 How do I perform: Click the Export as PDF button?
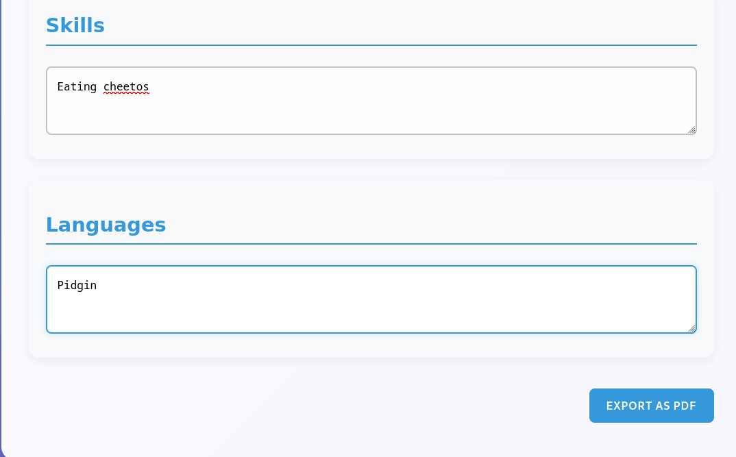tap(651, 406)
